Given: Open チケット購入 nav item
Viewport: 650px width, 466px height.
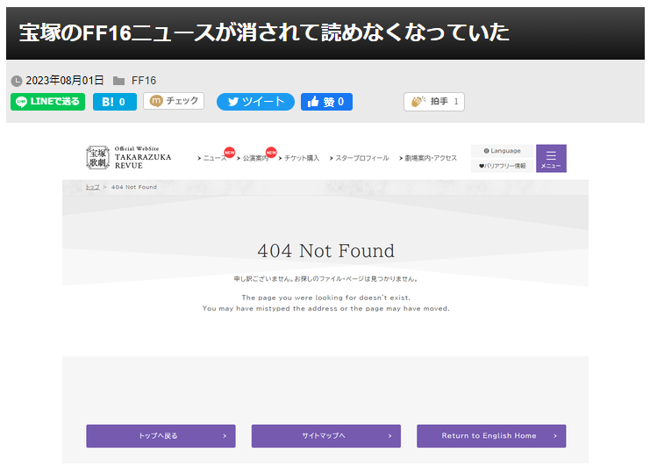Looking at the screenshot, I should coord(301,158).
